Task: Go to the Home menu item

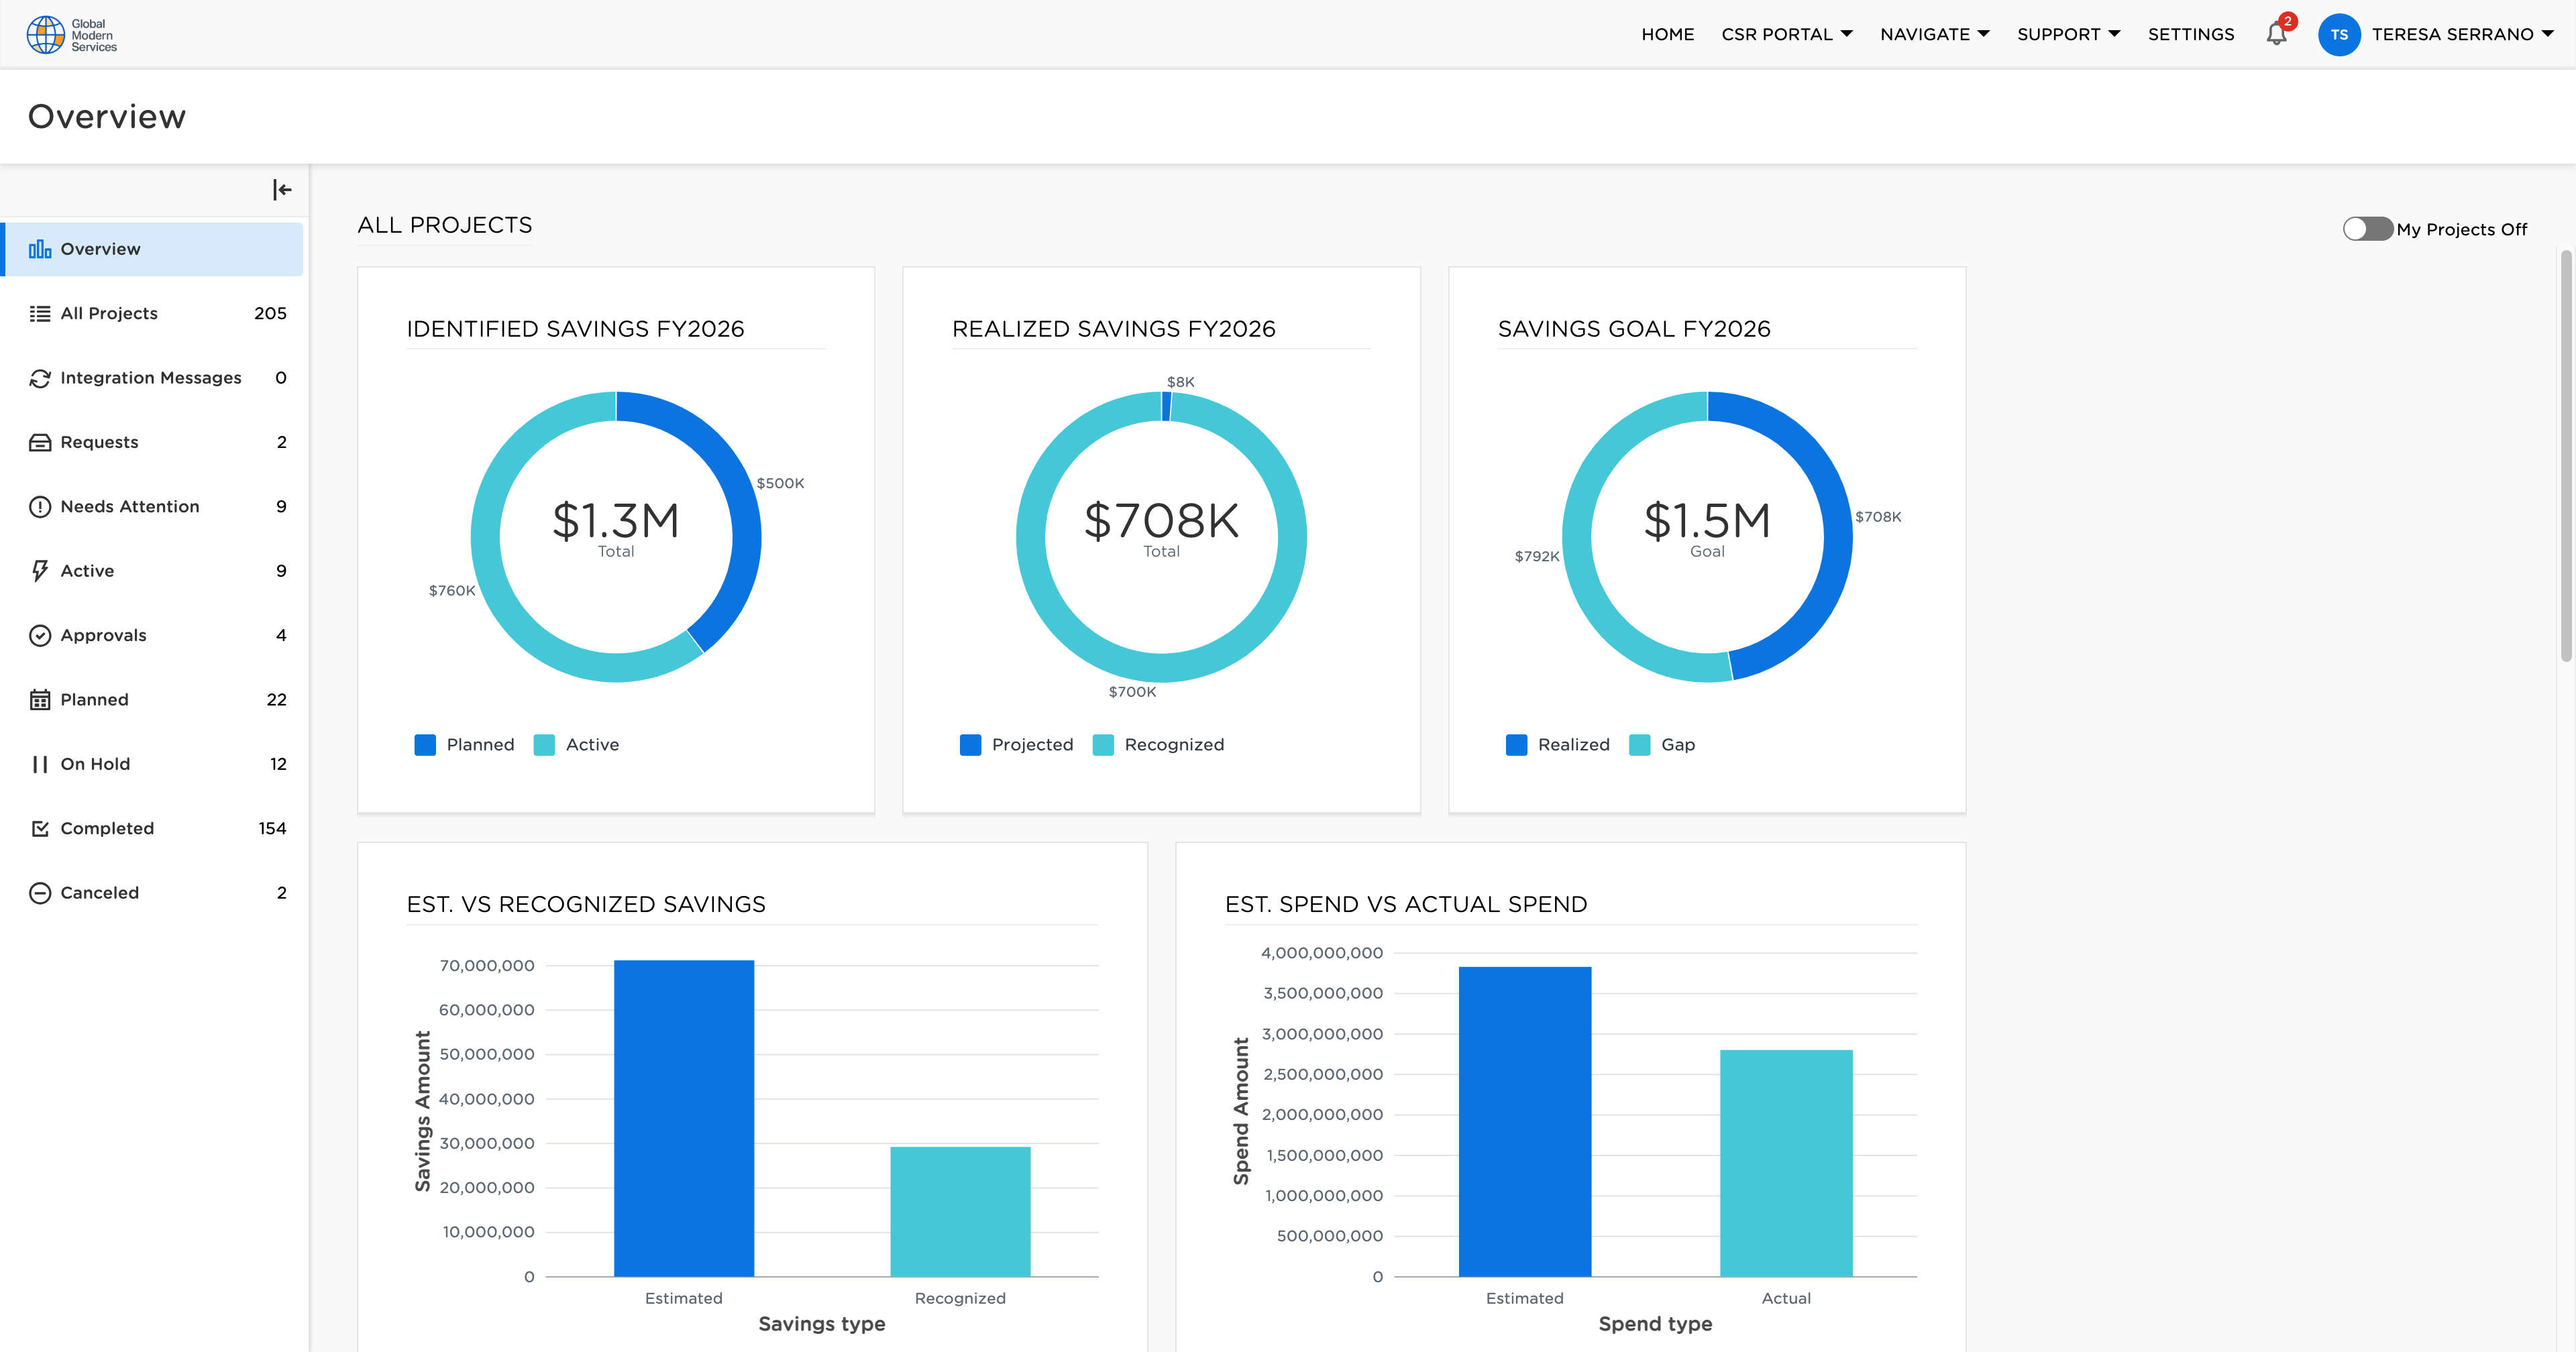Action: point(1667,33)
